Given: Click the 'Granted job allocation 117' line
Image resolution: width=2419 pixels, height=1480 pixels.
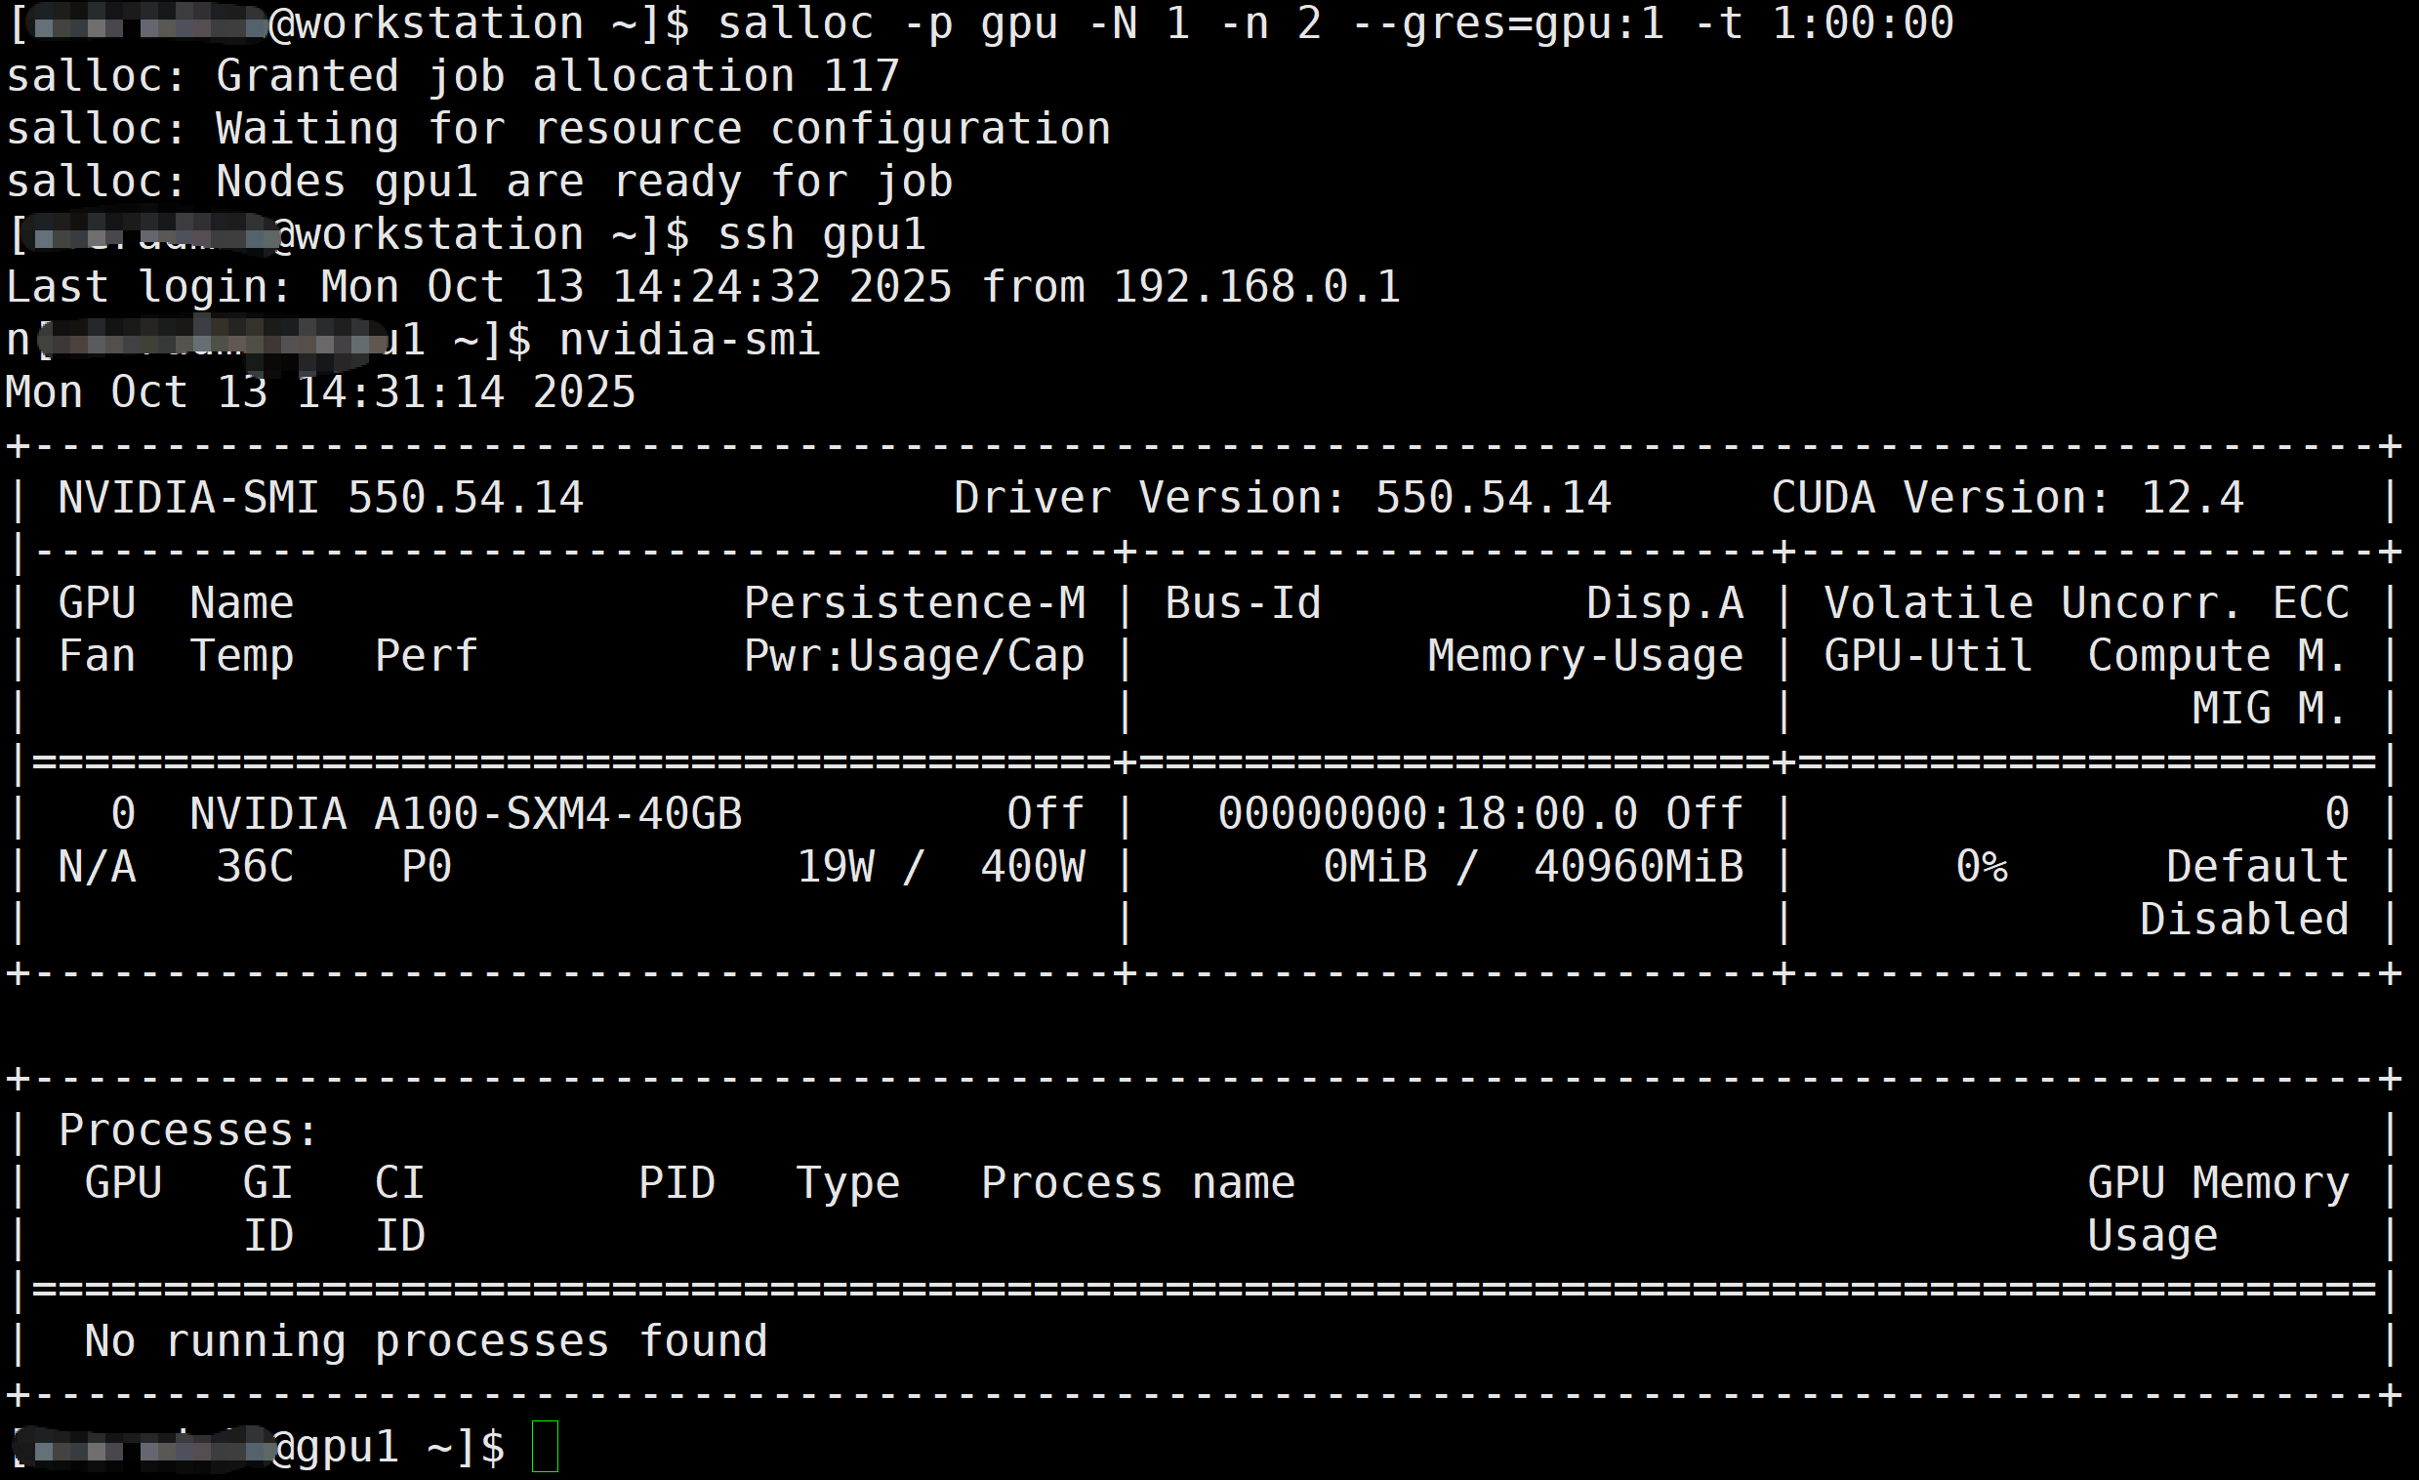Looking at the screenshot, I should click(x=556, y=76).
